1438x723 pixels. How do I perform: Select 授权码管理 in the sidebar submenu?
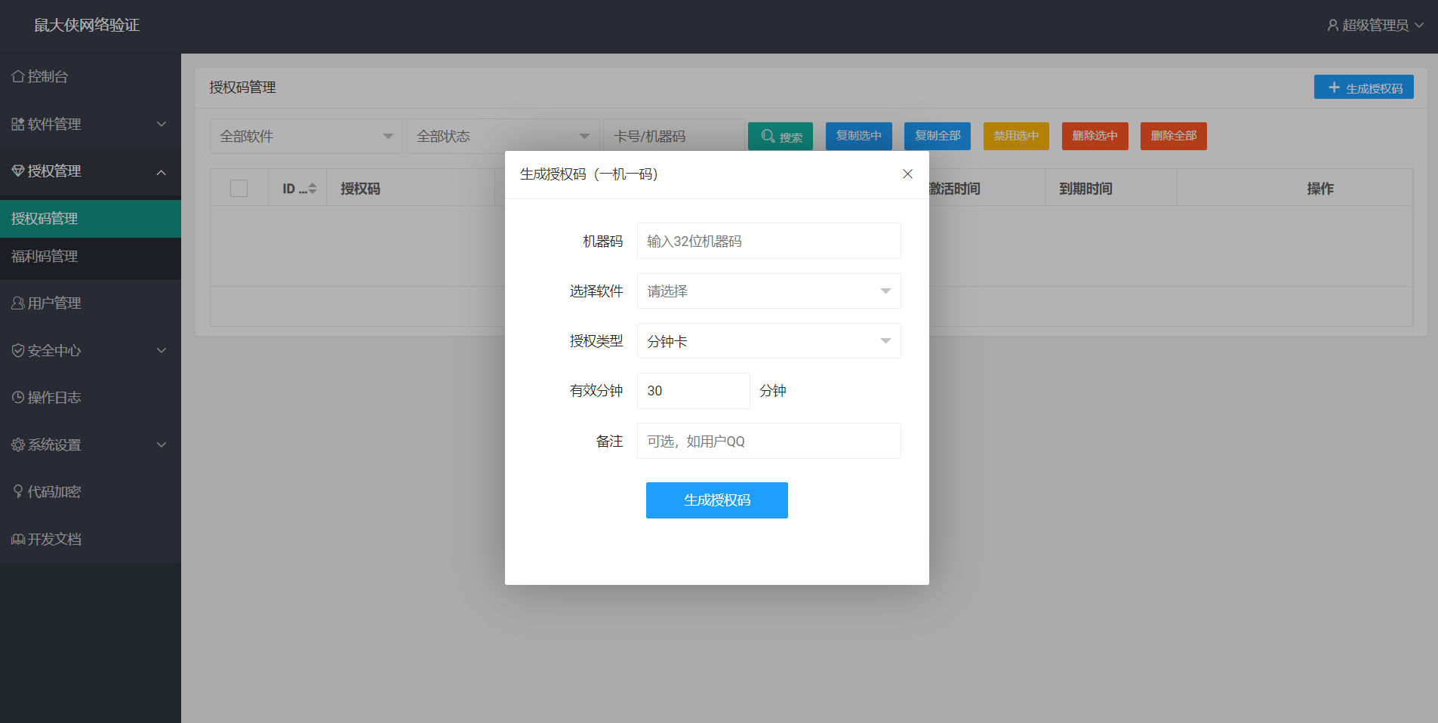(45, 219)
